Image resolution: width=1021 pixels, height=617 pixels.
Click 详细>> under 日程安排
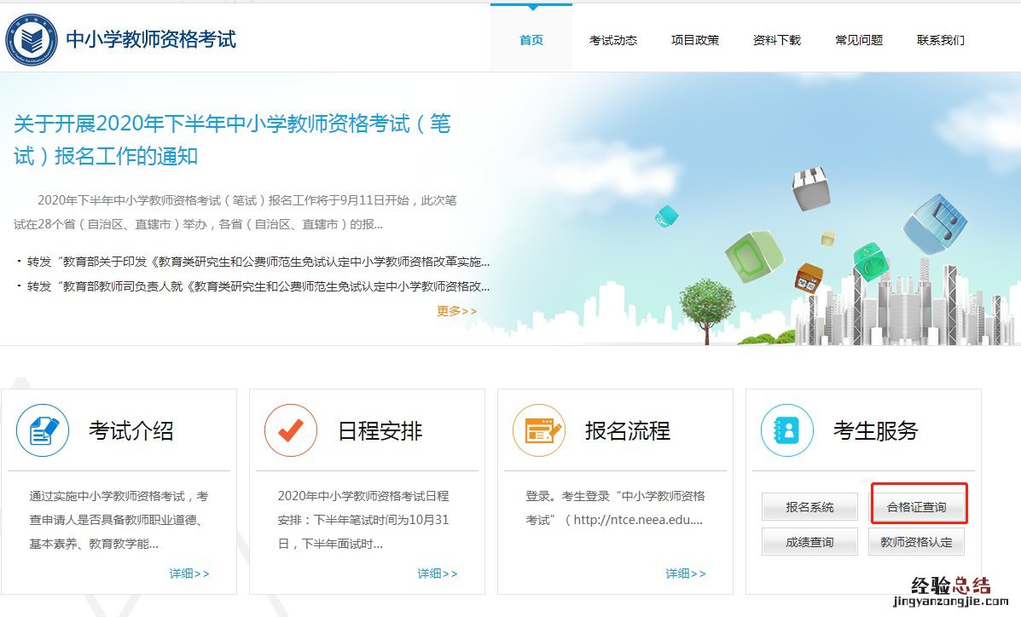click(x=438, y=574)
